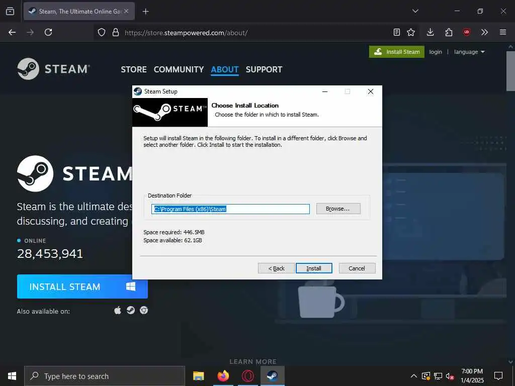
Task: Close the Steam Setup dialog window
Action: [371, 91]
